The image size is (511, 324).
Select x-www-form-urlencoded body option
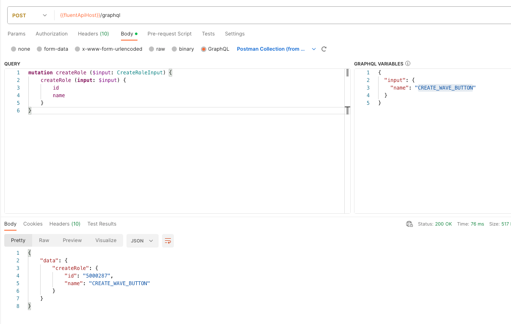point(77,49)
